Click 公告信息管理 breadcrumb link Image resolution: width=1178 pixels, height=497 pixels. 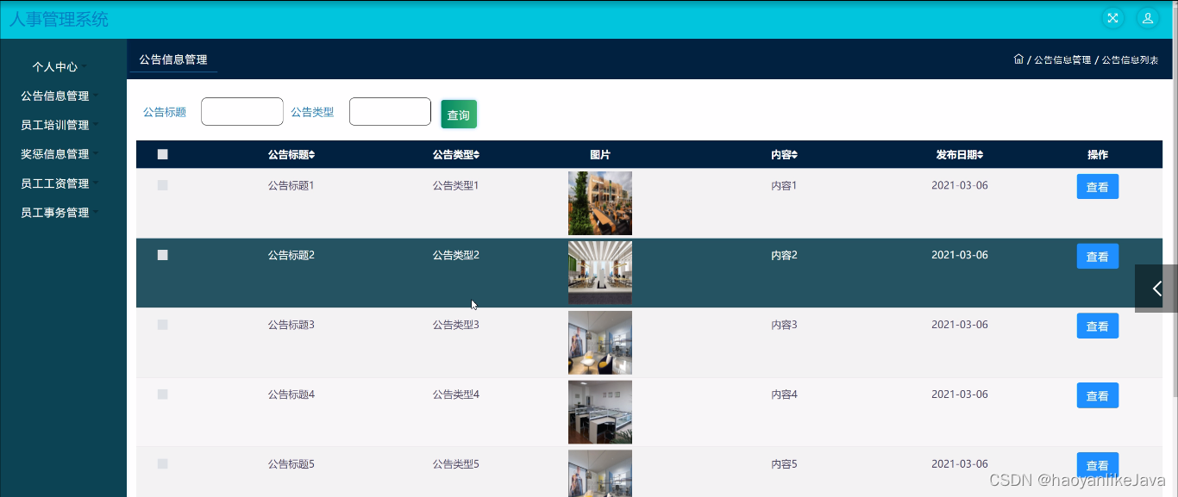pos(1062,60)
